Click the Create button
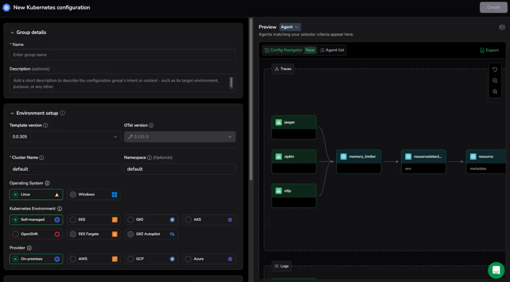The image size is (510, 282). point(494,7)
